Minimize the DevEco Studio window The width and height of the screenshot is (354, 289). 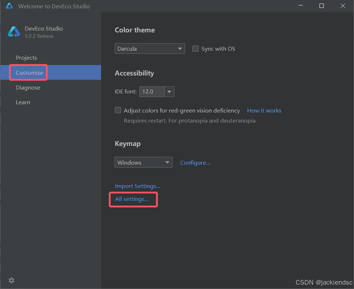[x=301, y=6]
